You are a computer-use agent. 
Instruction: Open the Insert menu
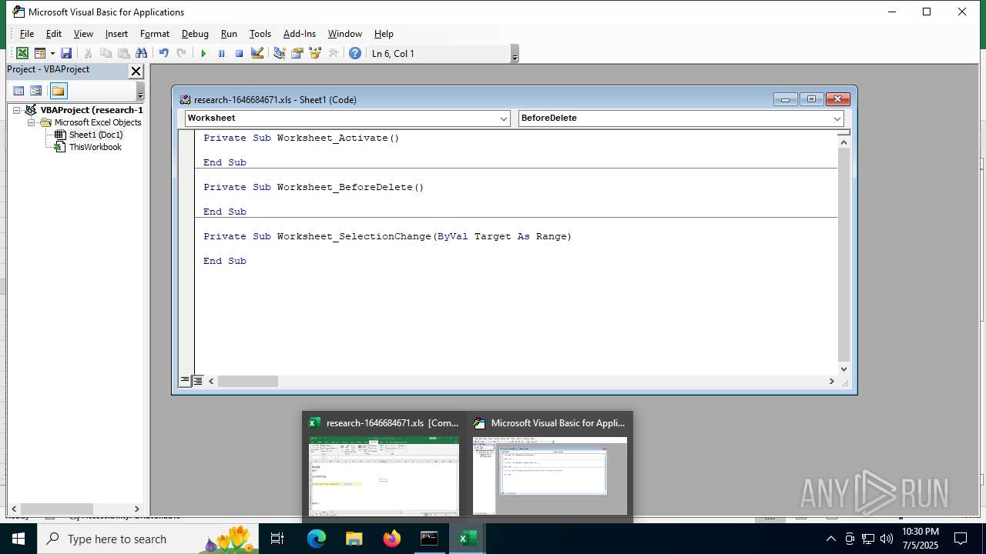(116, 34)
